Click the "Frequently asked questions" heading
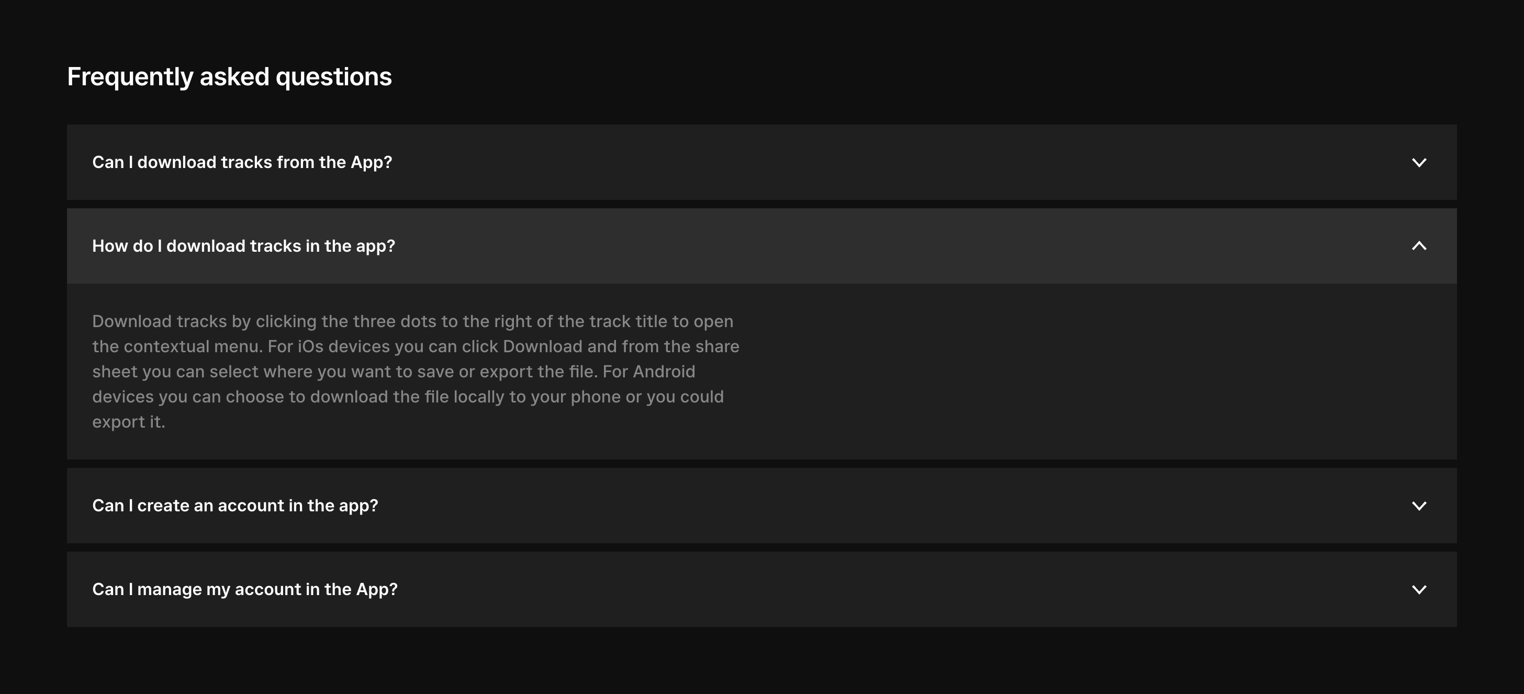 229,77
